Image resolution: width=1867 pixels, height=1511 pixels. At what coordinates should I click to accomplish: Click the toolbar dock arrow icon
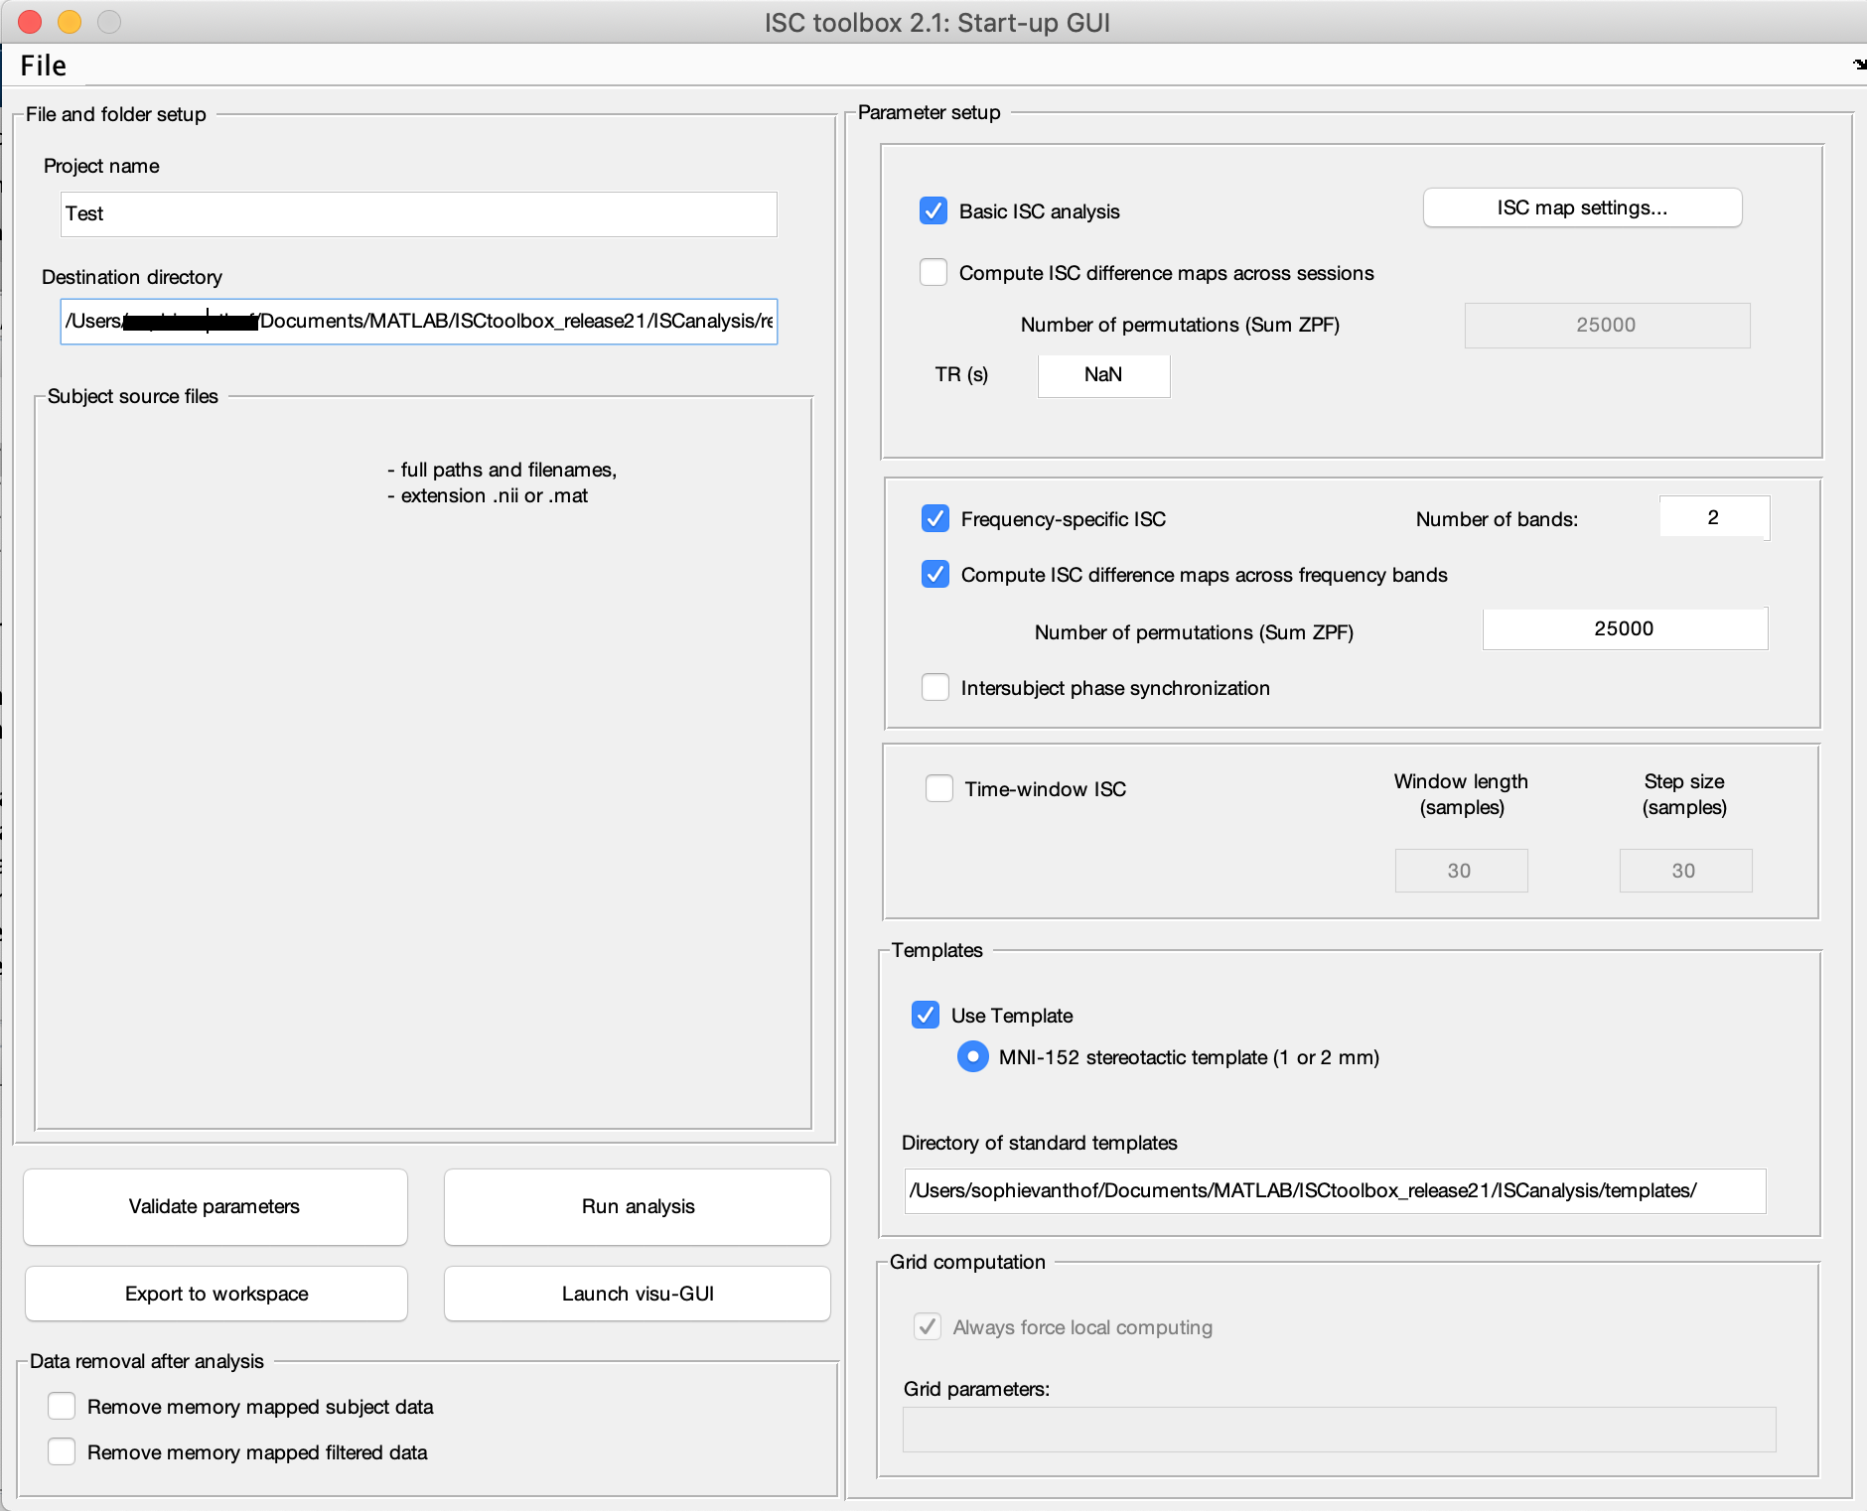tap(1858, 66)
